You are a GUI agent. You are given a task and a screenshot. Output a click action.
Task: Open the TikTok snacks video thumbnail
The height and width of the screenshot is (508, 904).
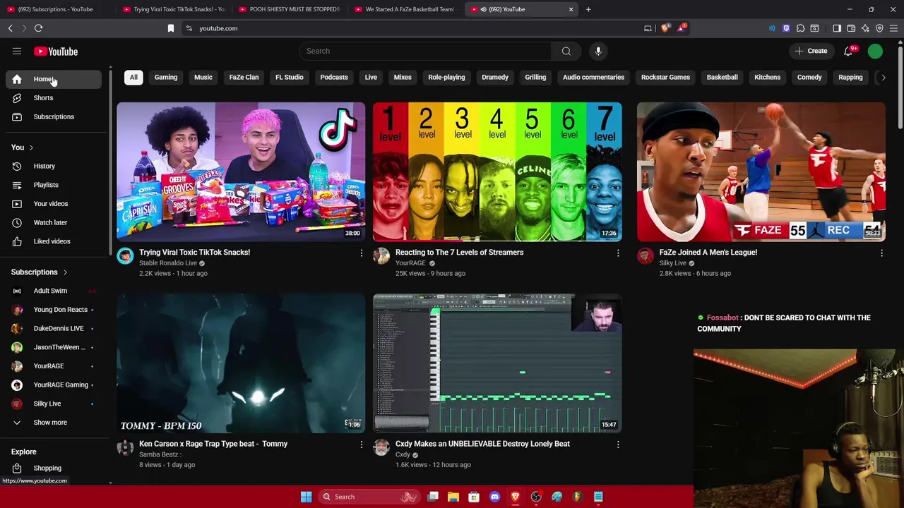point(241,171)
